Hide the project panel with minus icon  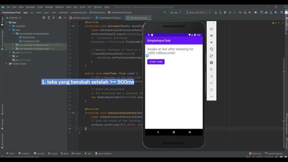click(x=65, y=18)
